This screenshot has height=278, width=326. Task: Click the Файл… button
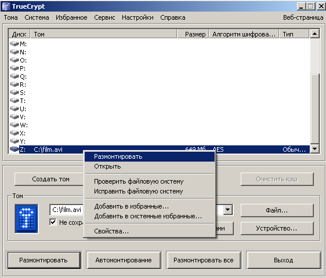(x=277, y=210)
